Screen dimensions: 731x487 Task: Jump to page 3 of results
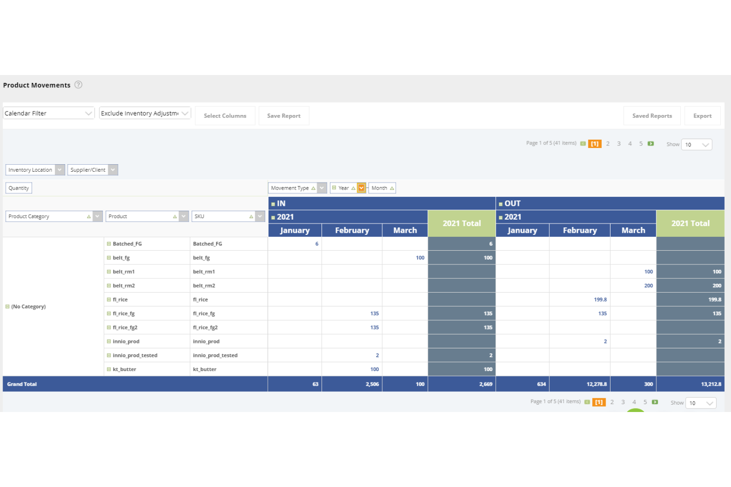pos(619,143)
